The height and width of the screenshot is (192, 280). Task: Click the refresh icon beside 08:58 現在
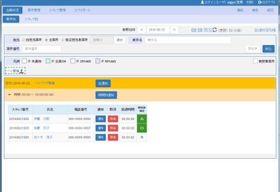(x=215, y=30)
